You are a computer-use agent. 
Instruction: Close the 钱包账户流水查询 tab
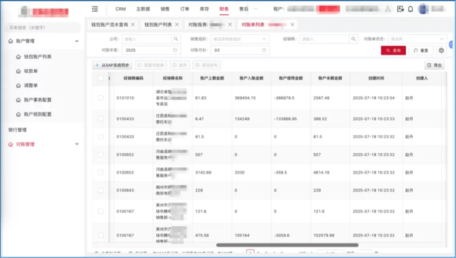pyautogui.click(x=133, y=24)
